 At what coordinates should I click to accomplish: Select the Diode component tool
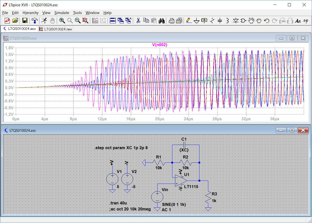coord(235,21)
